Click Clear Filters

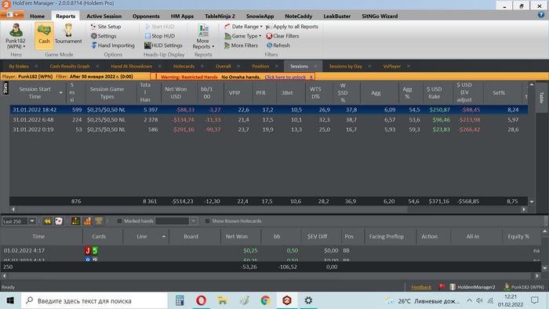(282, 36)
